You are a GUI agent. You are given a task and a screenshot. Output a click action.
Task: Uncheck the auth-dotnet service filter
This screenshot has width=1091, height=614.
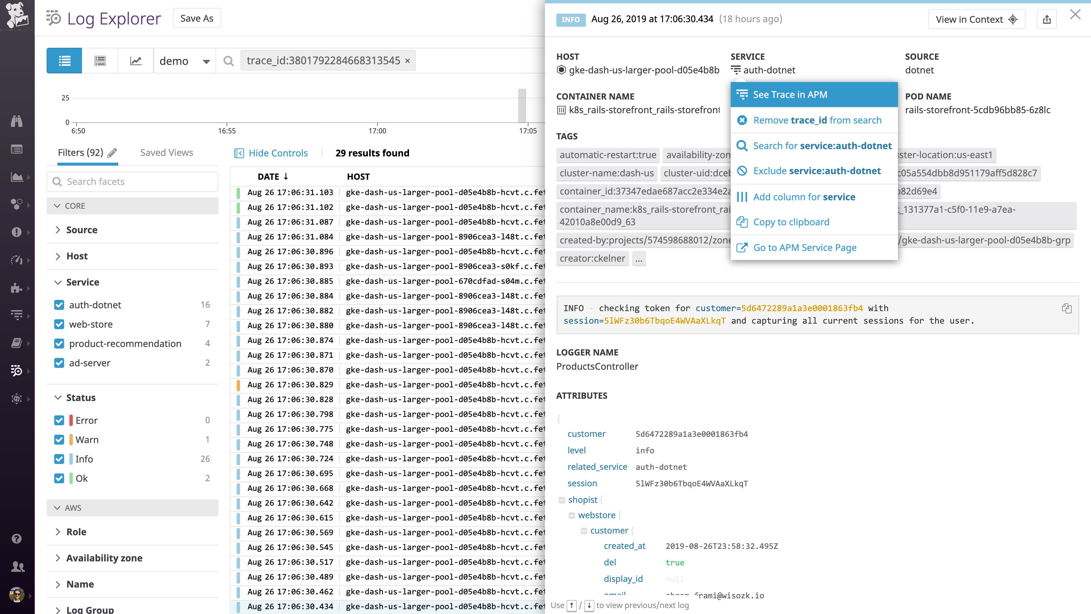(59, 305)
